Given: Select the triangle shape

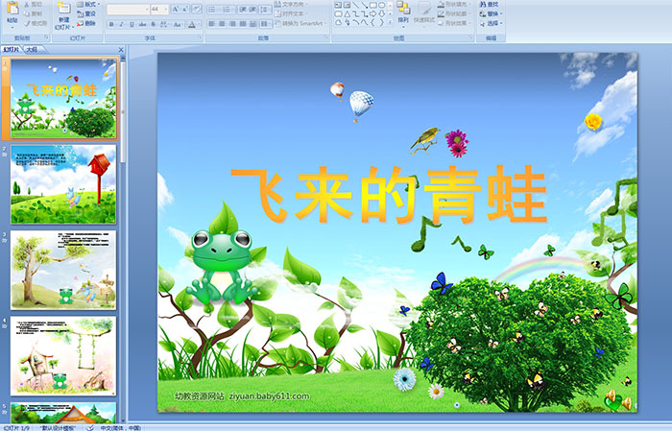Looking at the screenshot, I should tap(348, 14).
